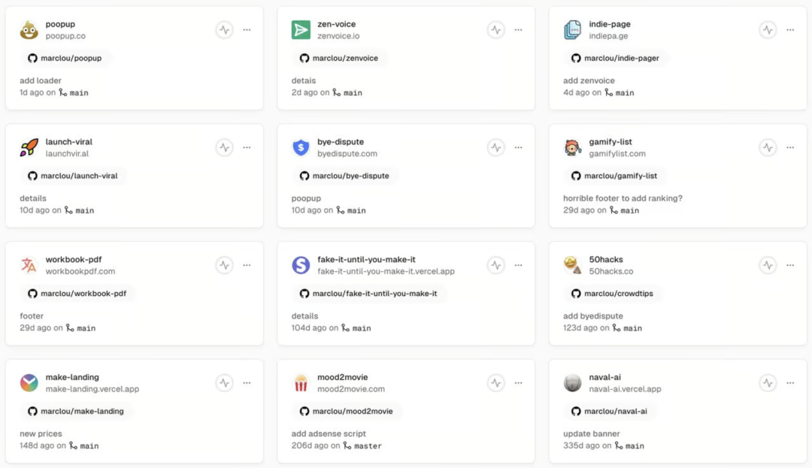
Task: Click activity pulse icon for bye-dispute
Action: click(496, 147)
